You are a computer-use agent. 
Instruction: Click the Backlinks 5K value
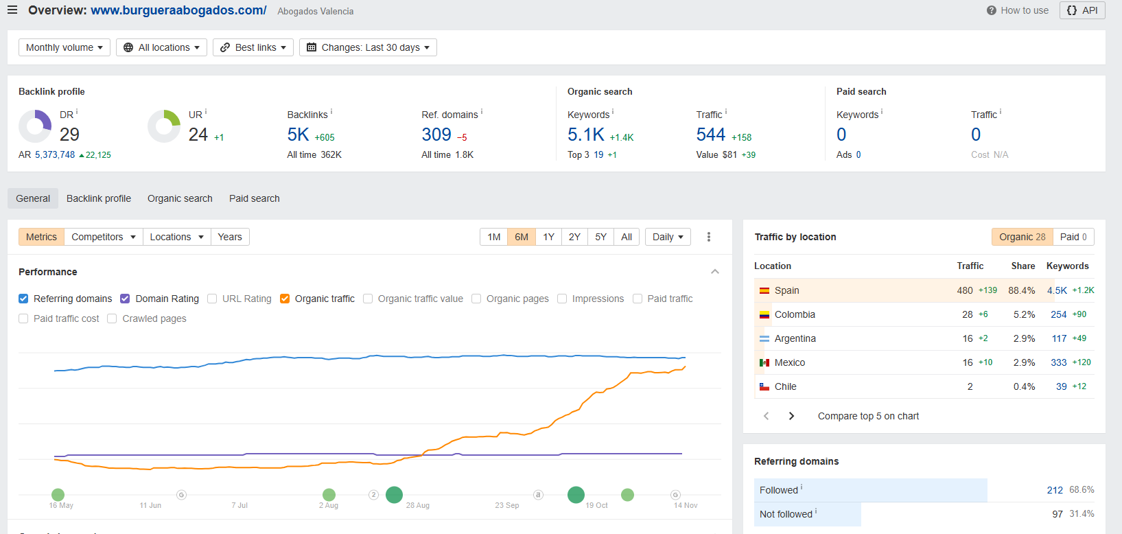298,135
